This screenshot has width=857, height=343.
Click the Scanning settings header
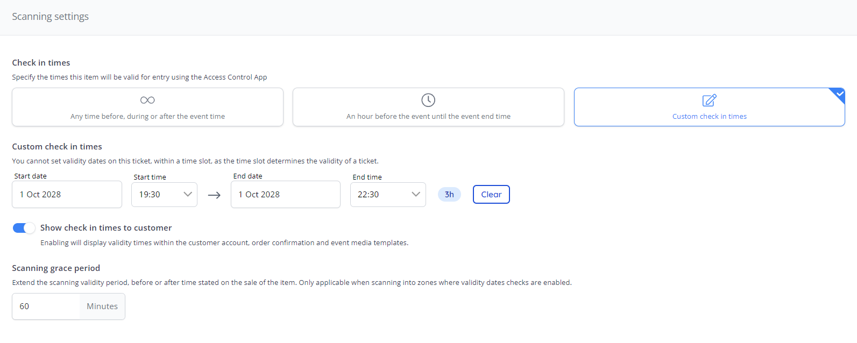[x=51, y=17]
